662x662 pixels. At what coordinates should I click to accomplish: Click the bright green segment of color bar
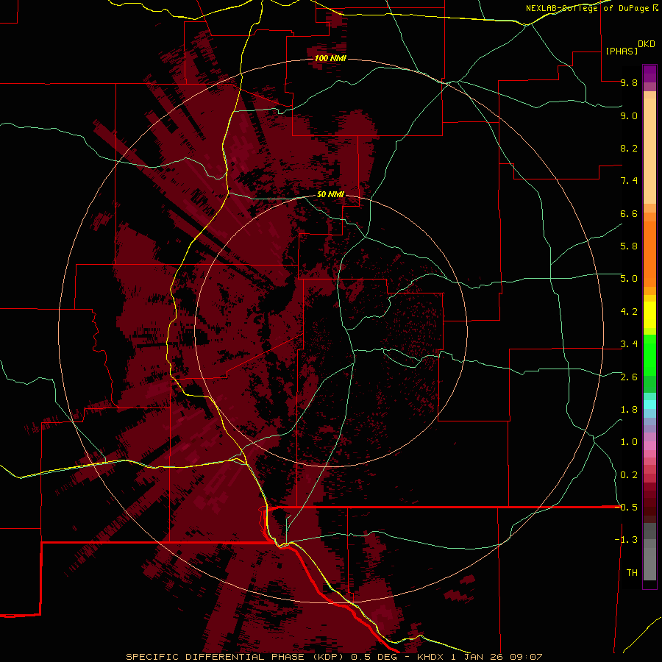649,354
